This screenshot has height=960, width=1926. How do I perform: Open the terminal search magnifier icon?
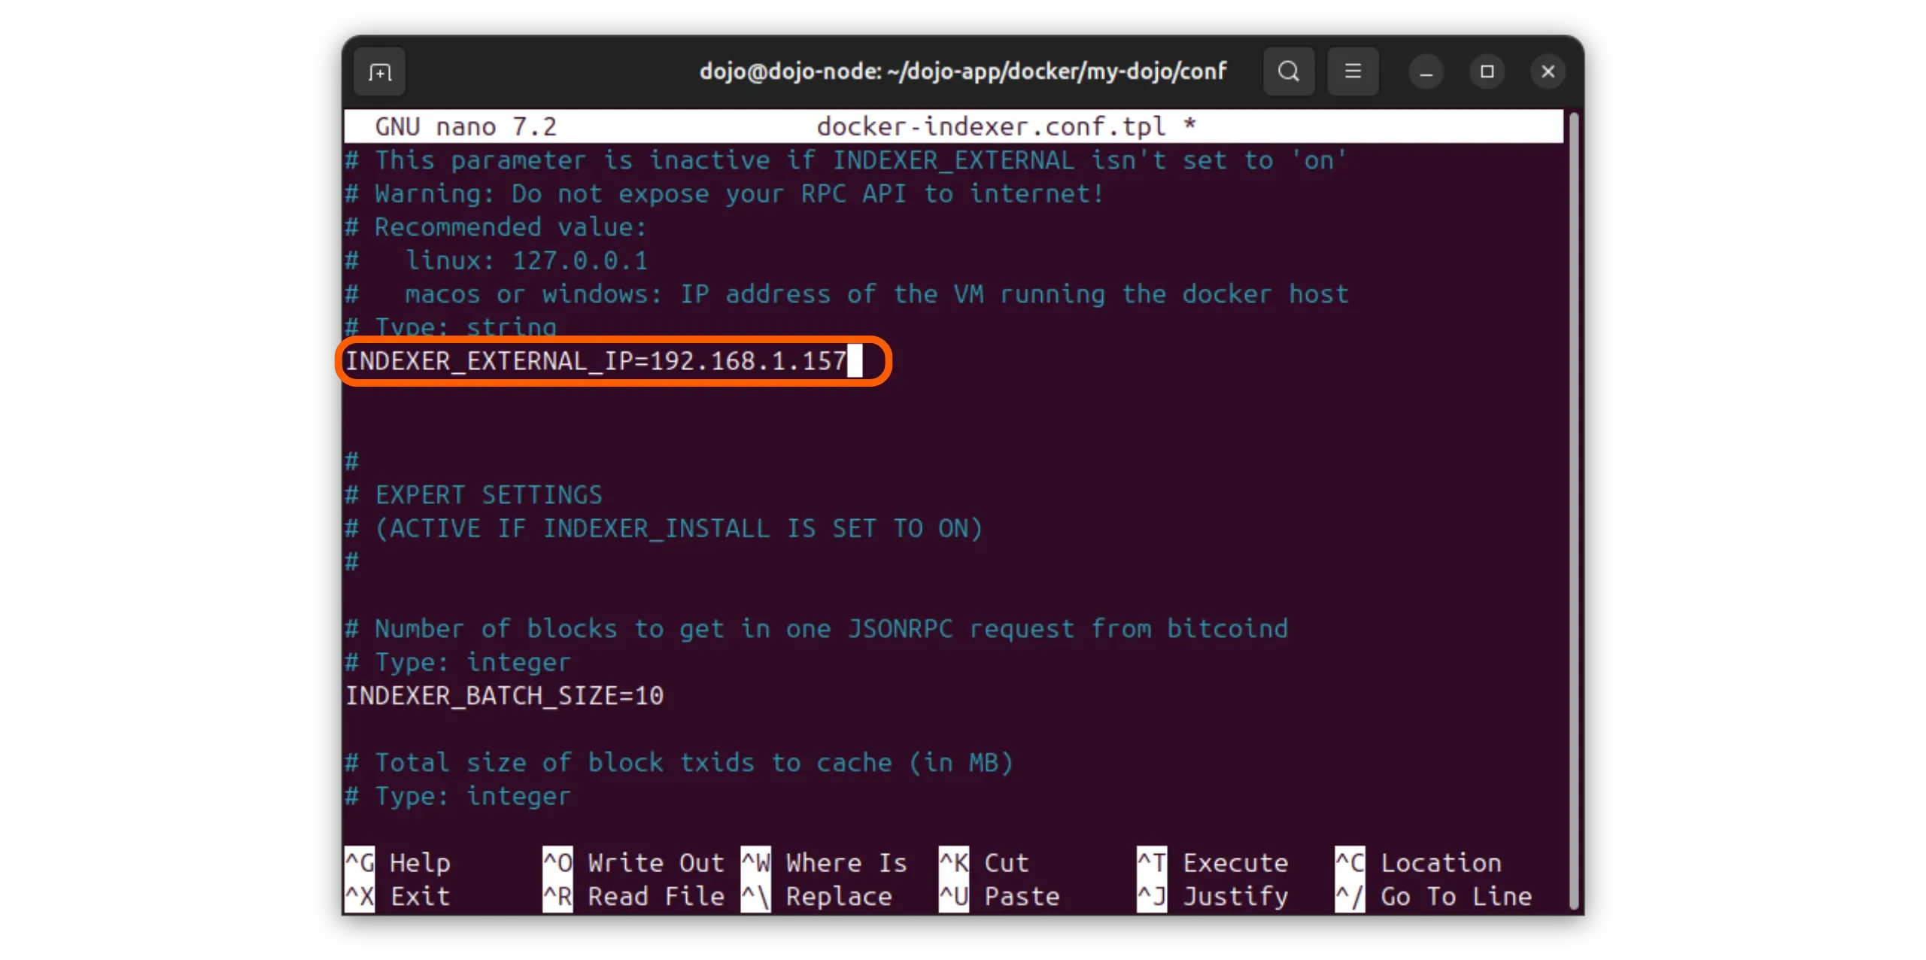click(x=1289, y=72)
